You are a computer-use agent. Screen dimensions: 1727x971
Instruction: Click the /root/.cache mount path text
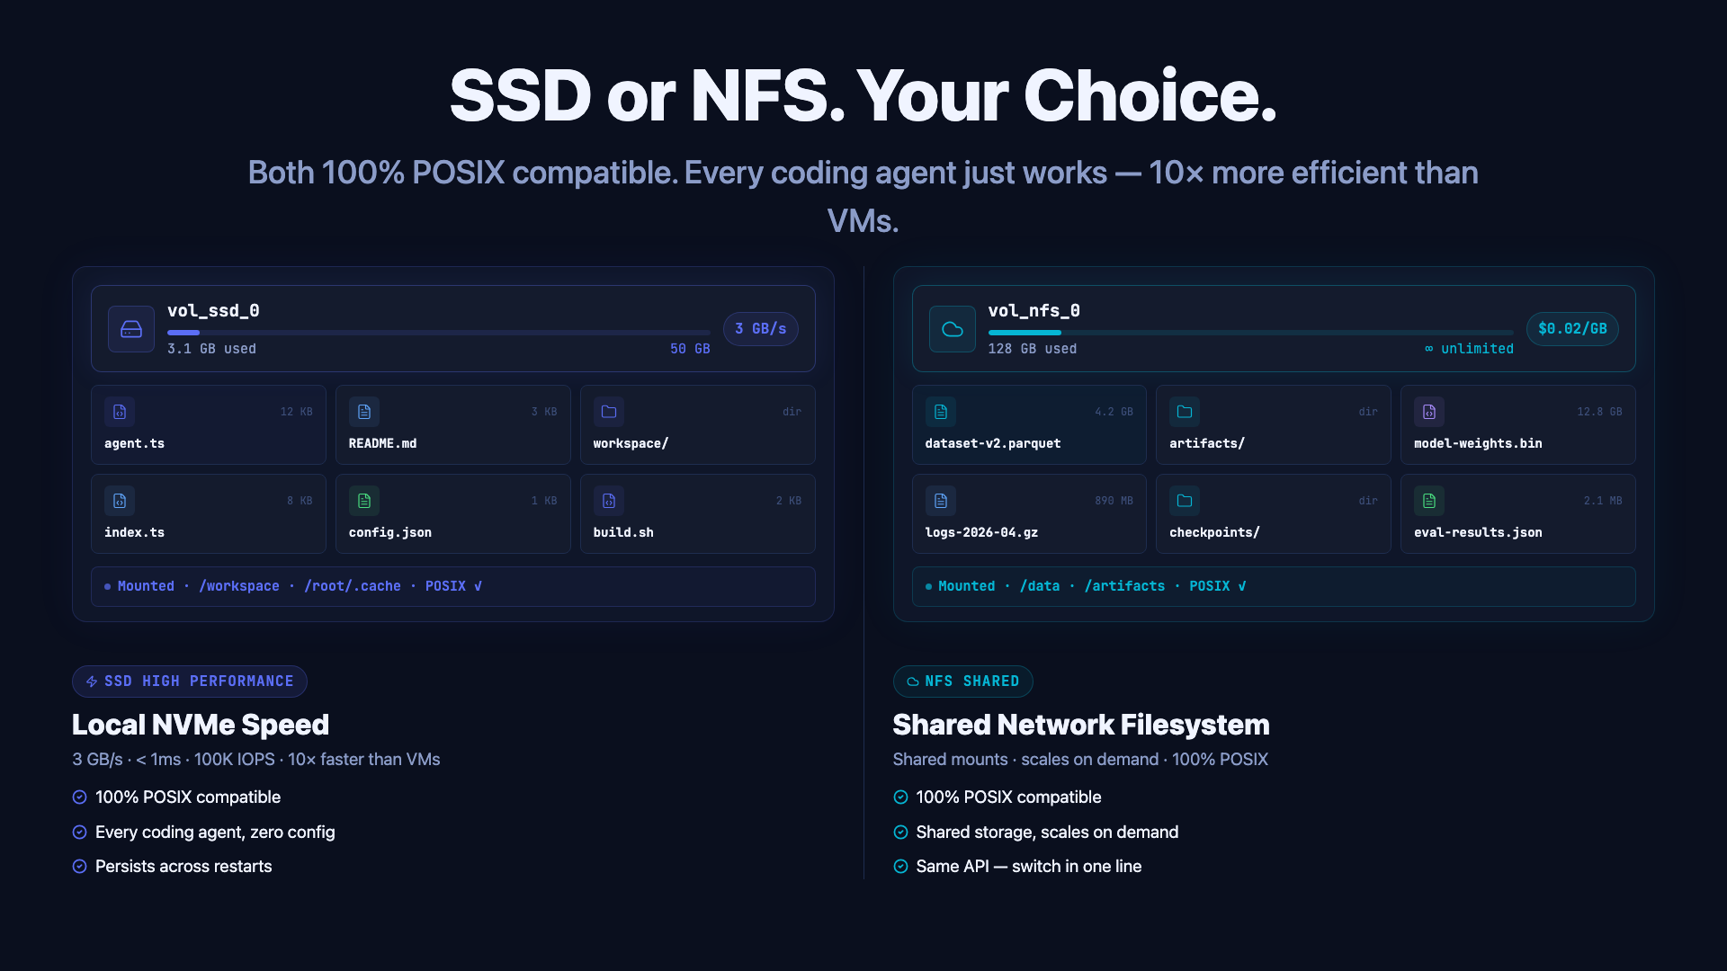(353, 586)
